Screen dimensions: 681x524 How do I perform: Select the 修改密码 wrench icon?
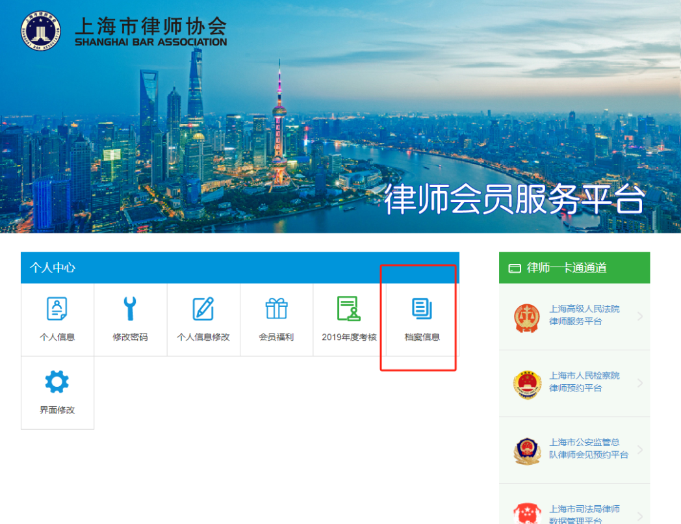tap(130, 309)
